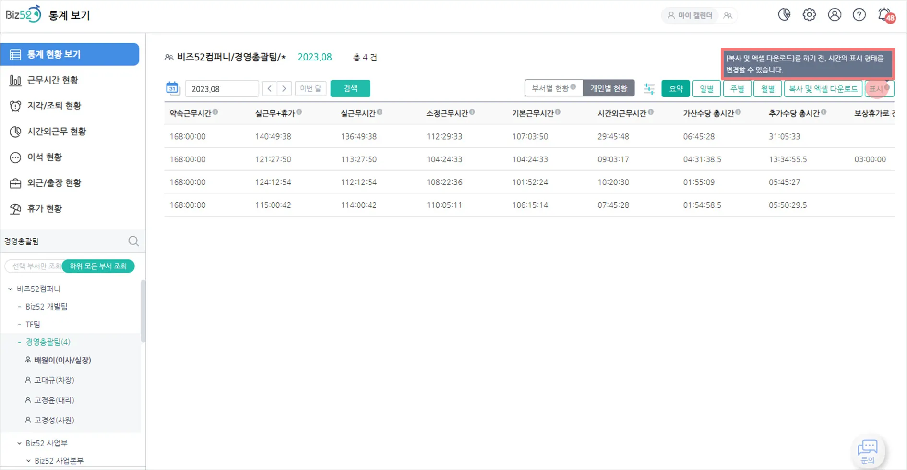Screen dimensions: 907x470
Task: Click the info icon next to 기본근무시간
Action: pos(558,112)
